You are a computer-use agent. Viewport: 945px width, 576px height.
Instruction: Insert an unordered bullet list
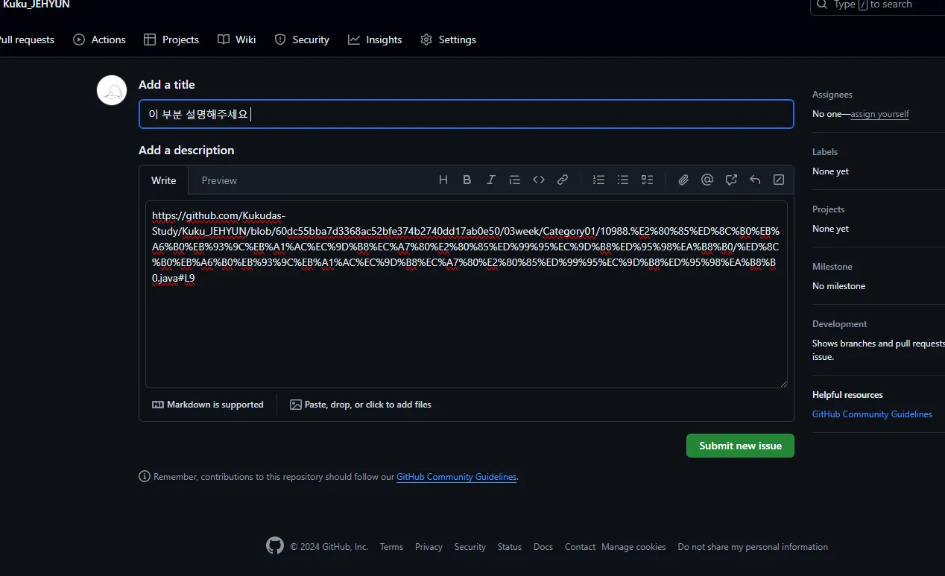pos(623,180)
